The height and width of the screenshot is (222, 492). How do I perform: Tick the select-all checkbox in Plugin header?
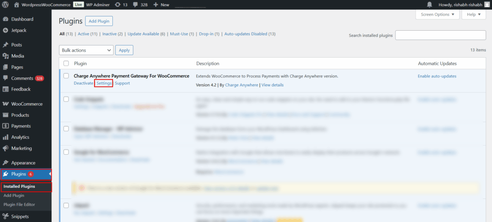[66, 63]
